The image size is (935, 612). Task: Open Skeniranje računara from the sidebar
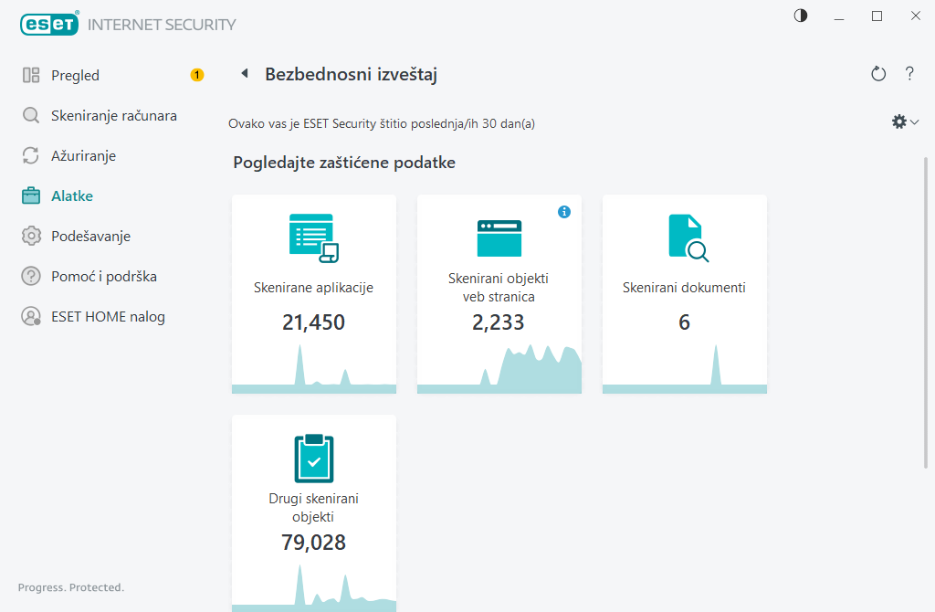pyautogui.click(x=114, y=115)
